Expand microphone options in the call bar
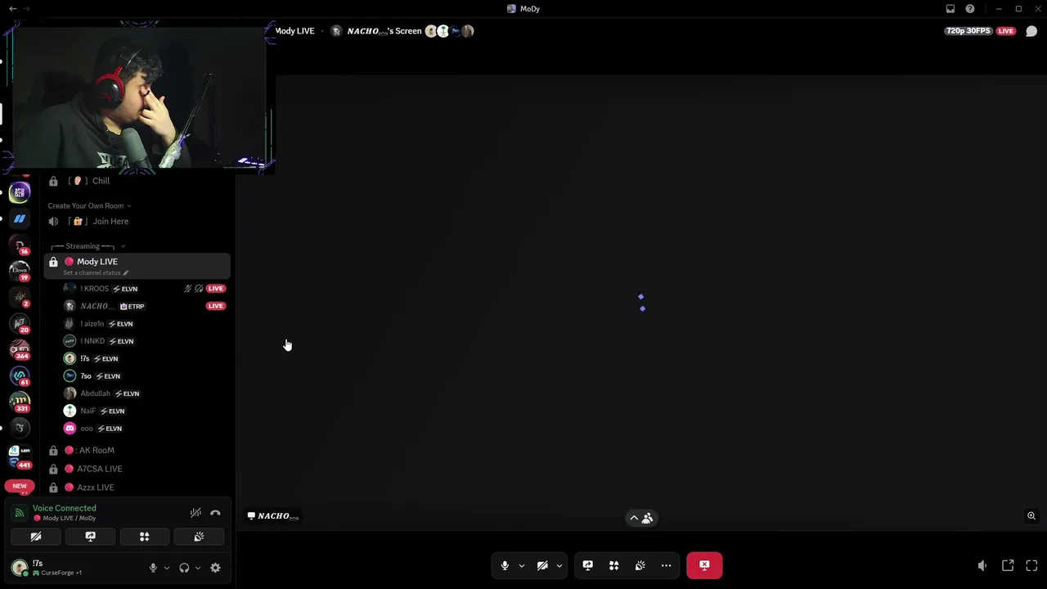 (521, 565)
